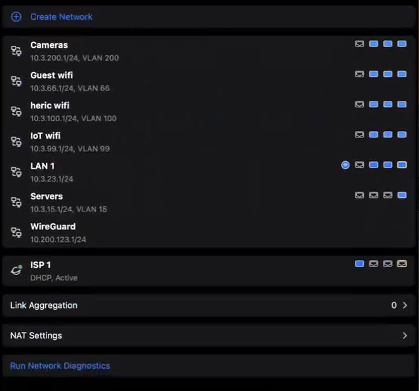Click the plus icon beside Create Network
The image size is (419, 391).
tap(16, 16)
